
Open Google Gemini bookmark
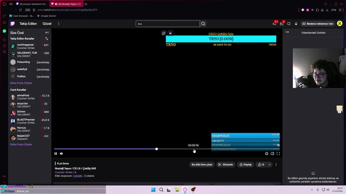point(46,16)
